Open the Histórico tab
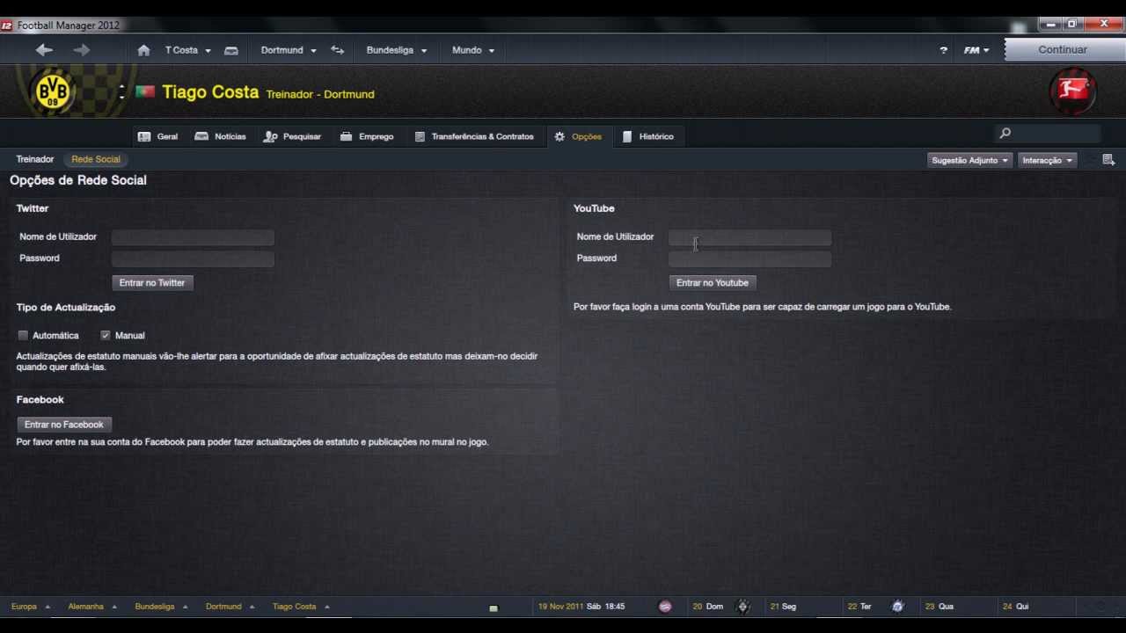Image resolution: width=1126 pixels, height=633 pixels. point(648,136)
